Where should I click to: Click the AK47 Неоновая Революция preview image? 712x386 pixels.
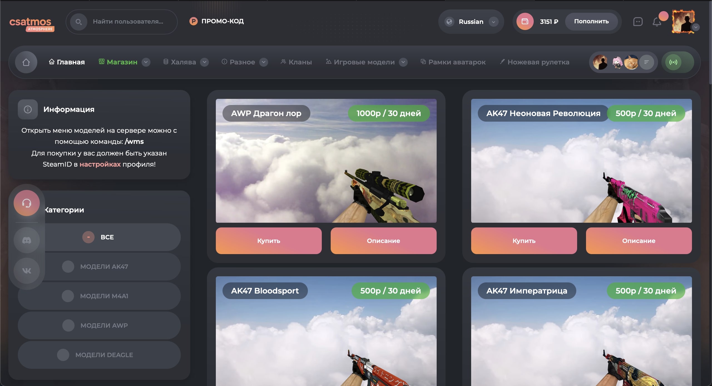click(582, 161)
